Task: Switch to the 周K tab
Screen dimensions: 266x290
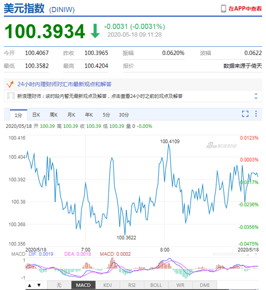Action: tap(54, 115)
